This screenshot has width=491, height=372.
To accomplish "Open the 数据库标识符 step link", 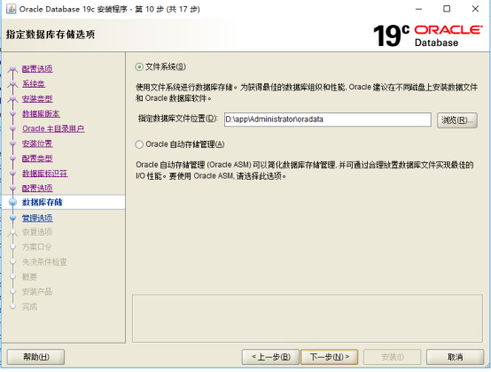I will (45, 174).
